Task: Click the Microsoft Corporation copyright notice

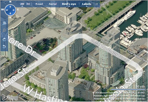Action: point(106,93)
